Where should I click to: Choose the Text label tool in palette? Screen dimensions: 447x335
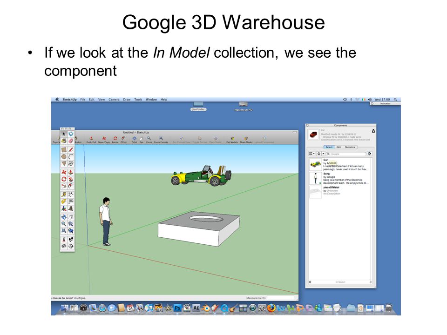click(71, 201)
